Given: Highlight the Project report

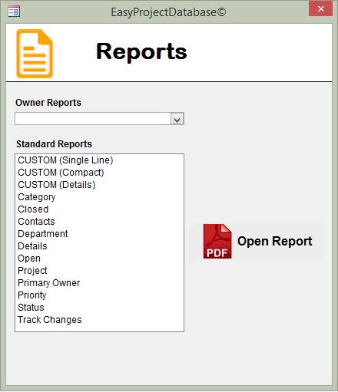Looking at the screenshot, I should coord(99,271).
